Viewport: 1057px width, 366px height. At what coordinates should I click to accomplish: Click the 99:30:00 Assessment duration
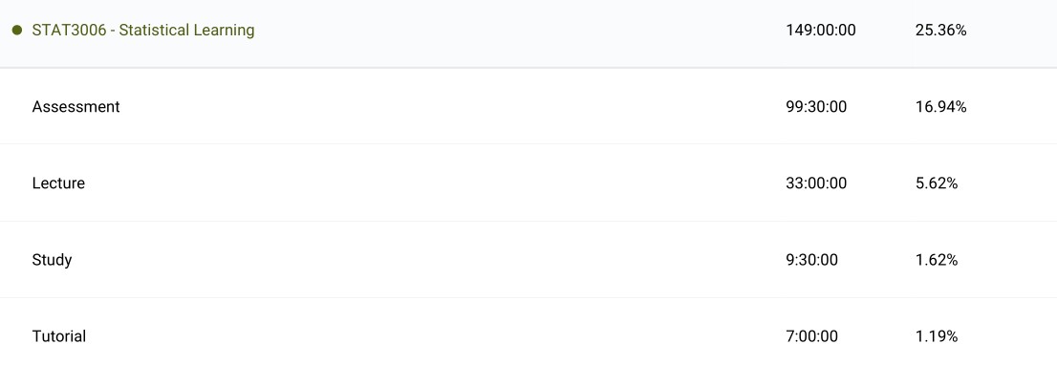pos(816,106)
